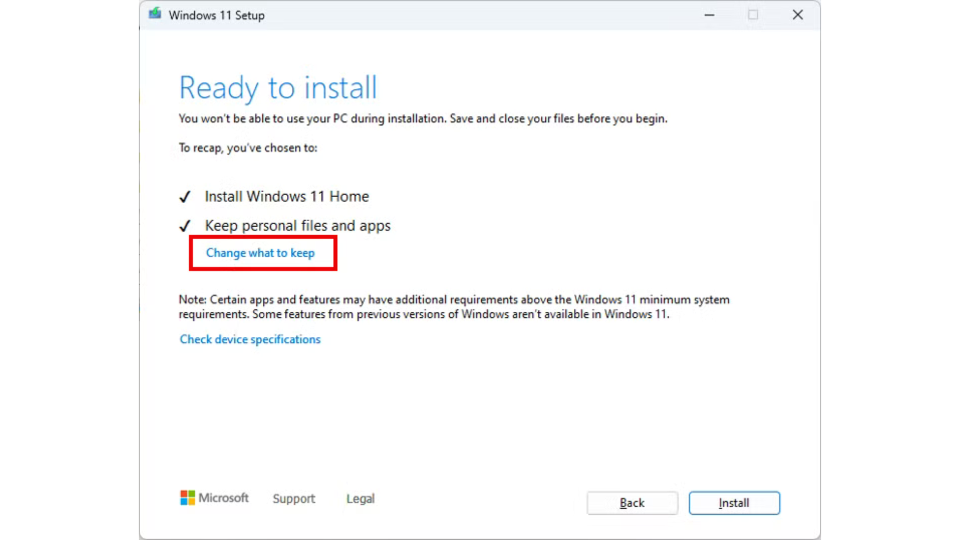The width and height of the screenshot is (960, 540).
Task: Close the Windows 11 Setup window
Action: click(797, 15)
